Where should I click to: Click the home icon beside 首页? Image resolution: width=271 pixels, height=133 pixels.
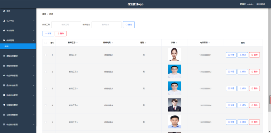coord(4,11)
